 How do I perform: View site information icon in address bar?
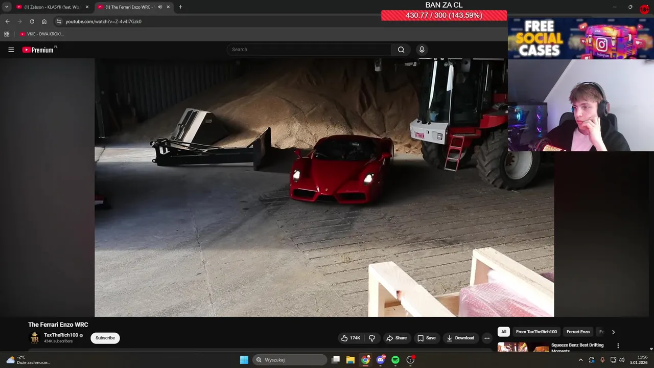[x=59, y=21]
